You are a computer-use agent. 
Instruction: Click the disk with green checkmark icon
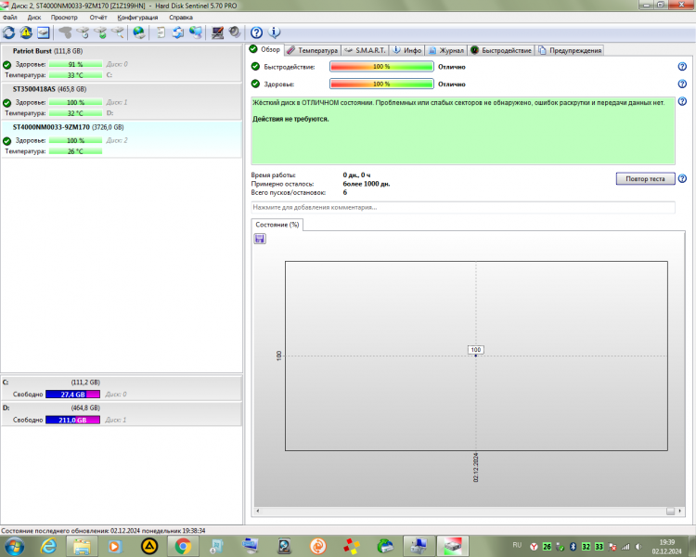(x=100, y=32)
